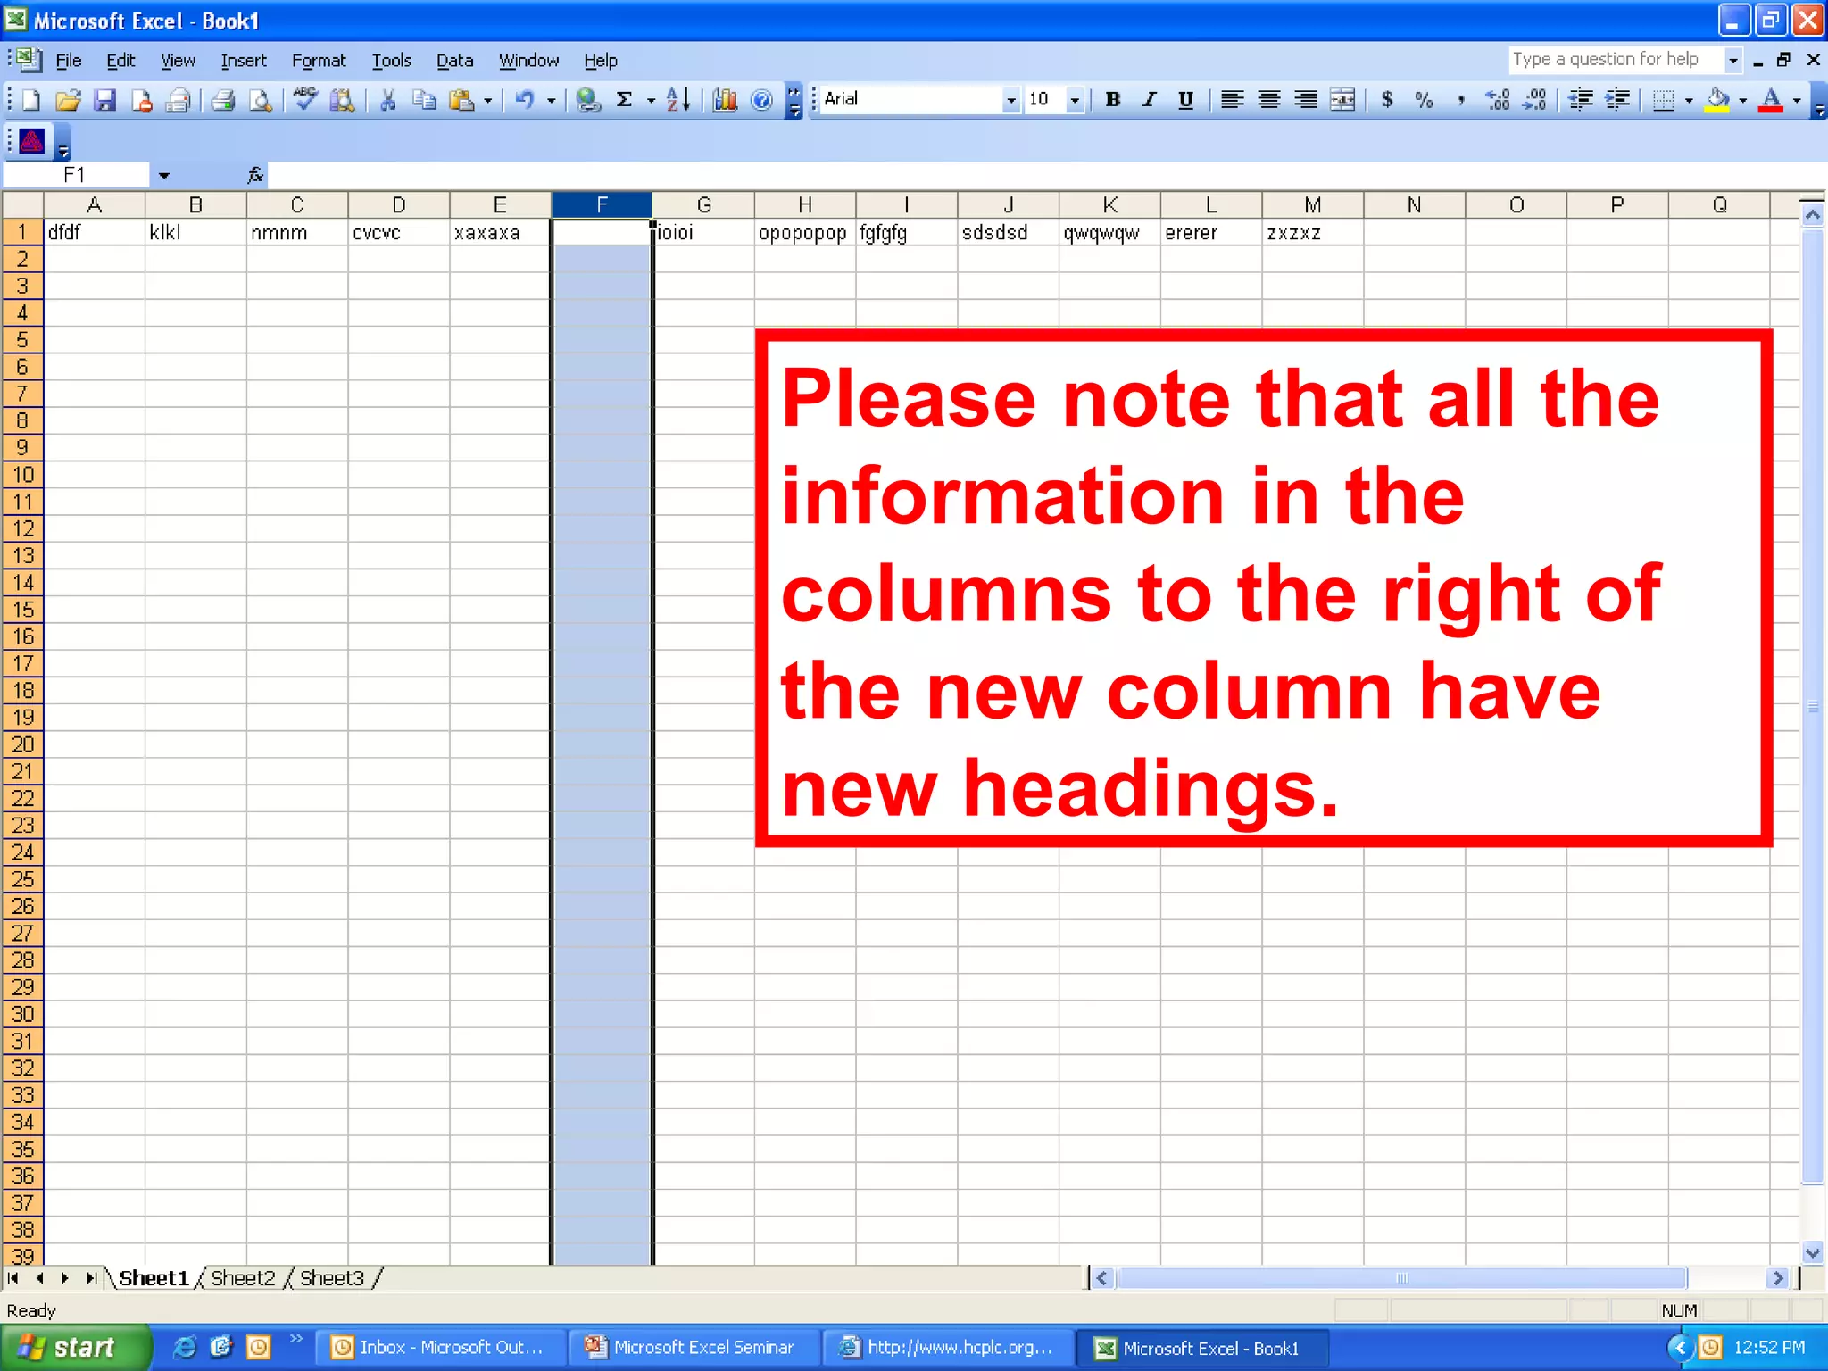The width and height of the screenshot is (1828, 1371).
Task: Switch to Microsoft Excel Seminar taskbar button
Action: click(x=694, y=1347)
